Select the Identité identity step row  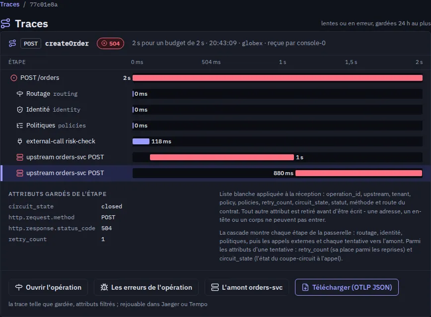[215, 110]
